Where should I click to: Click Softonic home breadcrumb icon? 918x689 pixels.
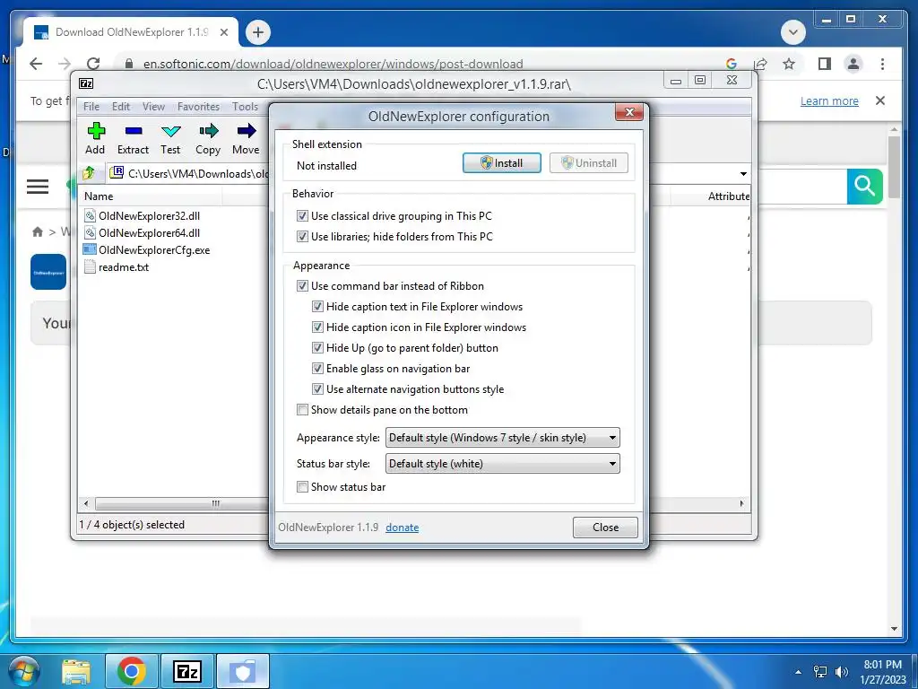click(38, 232)
